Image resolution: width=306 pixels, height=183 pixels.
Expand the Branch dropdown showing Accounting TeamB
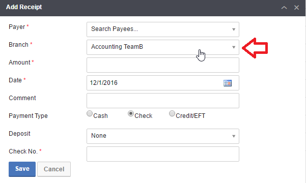click(163, 47)
